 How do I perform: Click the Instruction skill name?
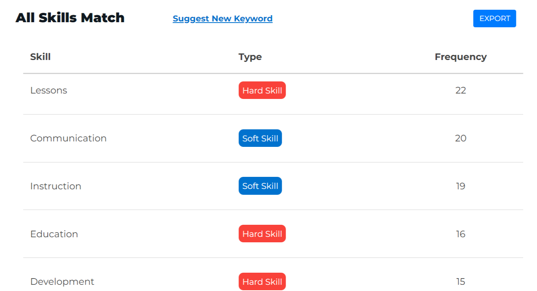coord(56,186)
